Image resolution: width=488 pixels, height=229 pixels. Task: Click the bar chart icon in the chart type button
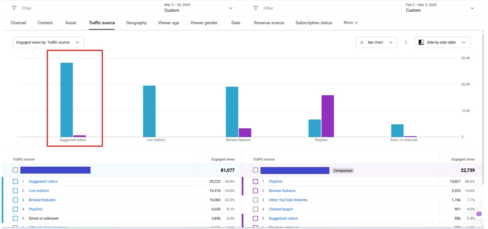point(362,42)
